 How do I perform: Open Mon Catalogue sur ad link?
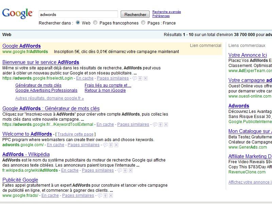(x=250, y=131)
